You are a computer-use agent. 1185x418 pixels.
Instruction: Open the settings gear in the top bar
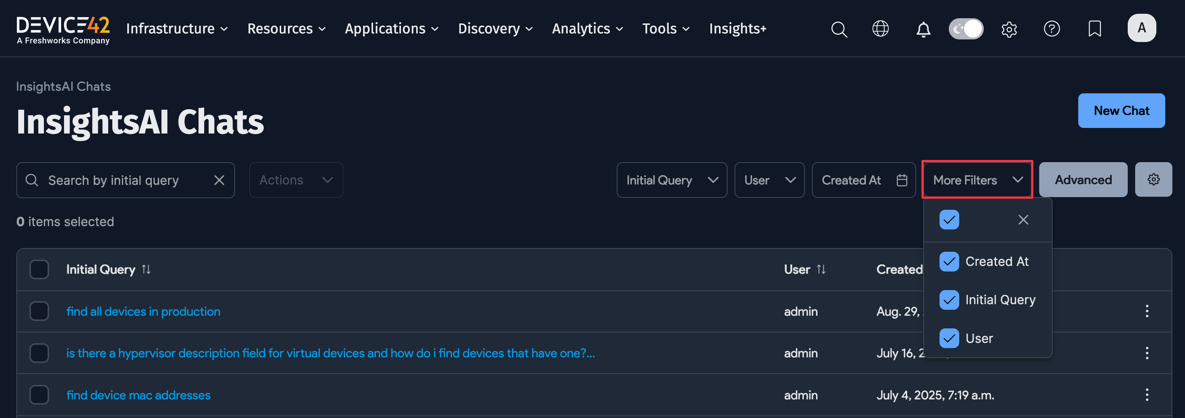pos(1009,29)
